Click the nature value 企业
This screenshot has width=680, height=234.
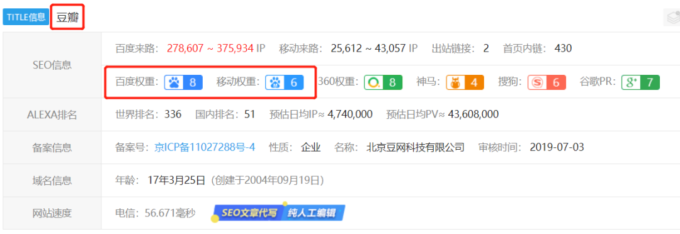tap(311, 147)
